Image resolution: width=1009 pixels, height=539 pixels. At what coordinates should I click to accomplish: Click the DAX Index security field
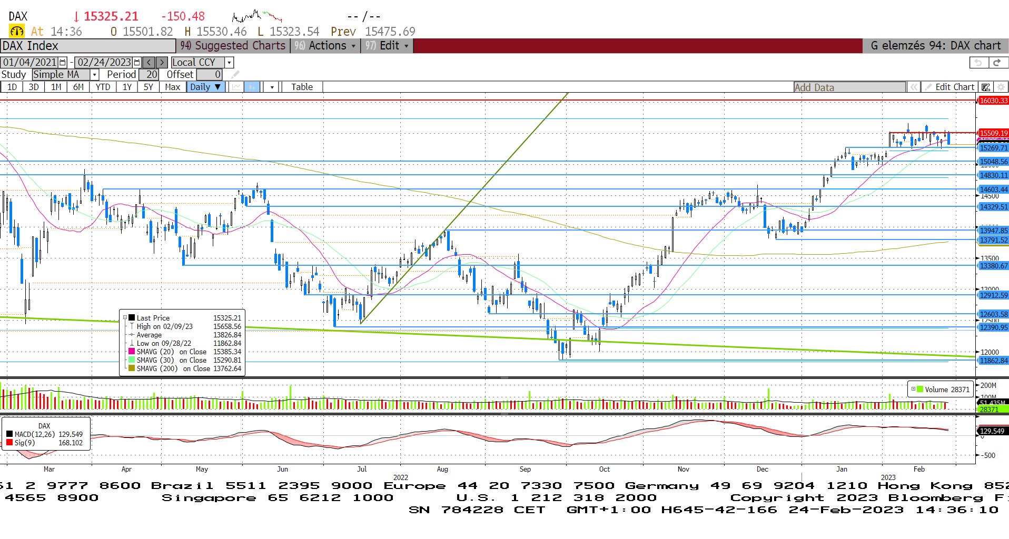[x=88, y=46]
